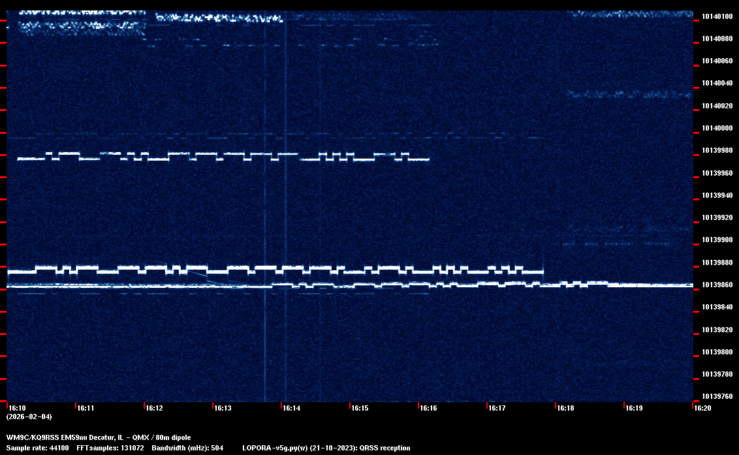Click the LOPORA-v5g.py QRSS reception text

point(326,448)
